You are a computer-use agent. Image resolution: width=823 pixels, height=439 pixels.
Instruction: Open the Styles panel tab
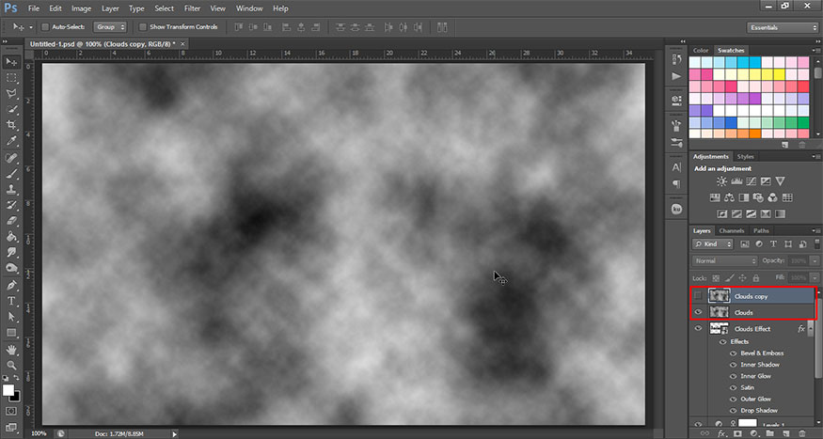click(746, 156)
